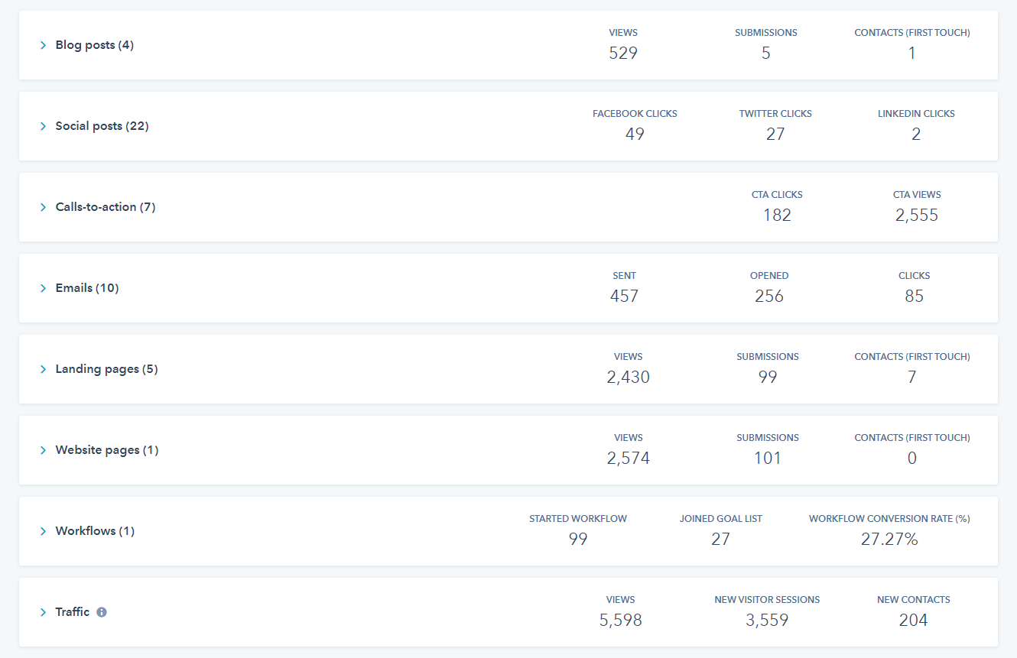
Task: Click the Landing pages (5) label
Action: [x=106, y=369]
